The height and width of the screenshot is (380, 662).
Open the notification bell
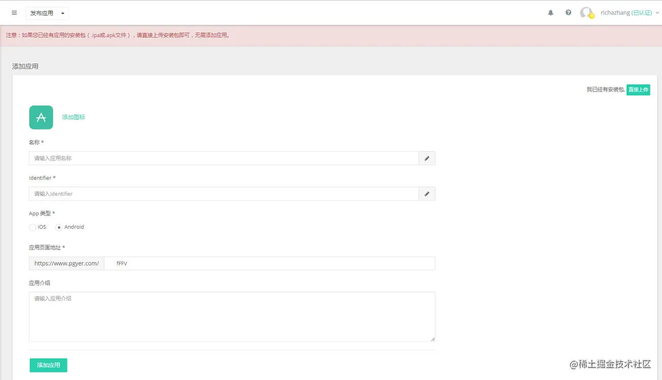click(550, 13)
